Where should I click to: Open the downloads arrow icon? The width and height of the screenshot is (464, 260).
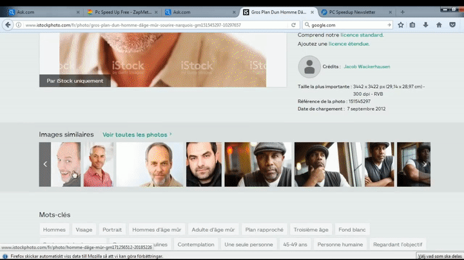click(426, 24)
